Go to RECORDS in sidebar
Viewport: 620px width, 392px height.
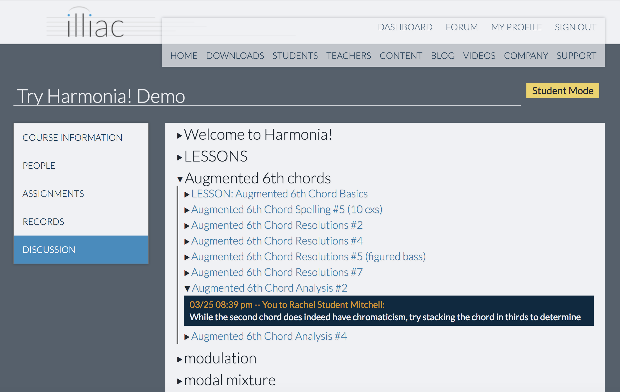(43, 222)
